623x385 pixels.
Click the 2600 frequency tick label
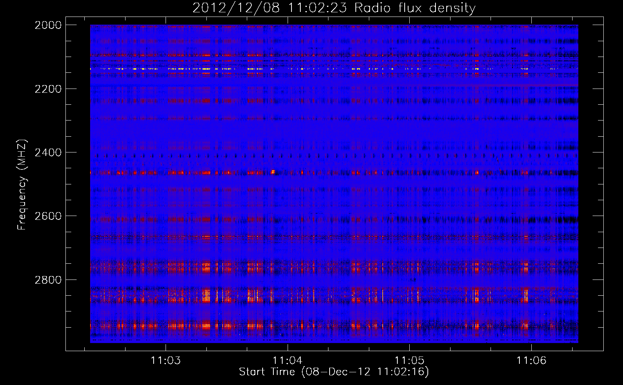(x=48, y=216)
